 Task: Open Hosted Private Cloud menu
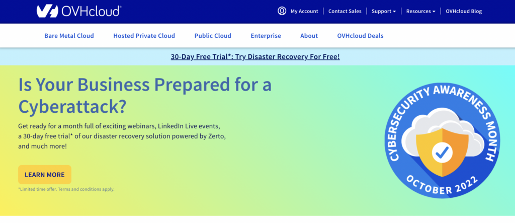pos(144,36)
